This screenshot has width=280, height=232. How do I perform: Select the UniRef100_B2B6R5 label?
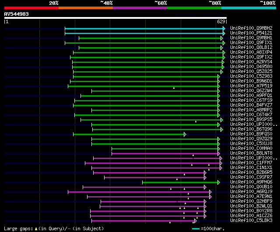(x=251, y=173)
